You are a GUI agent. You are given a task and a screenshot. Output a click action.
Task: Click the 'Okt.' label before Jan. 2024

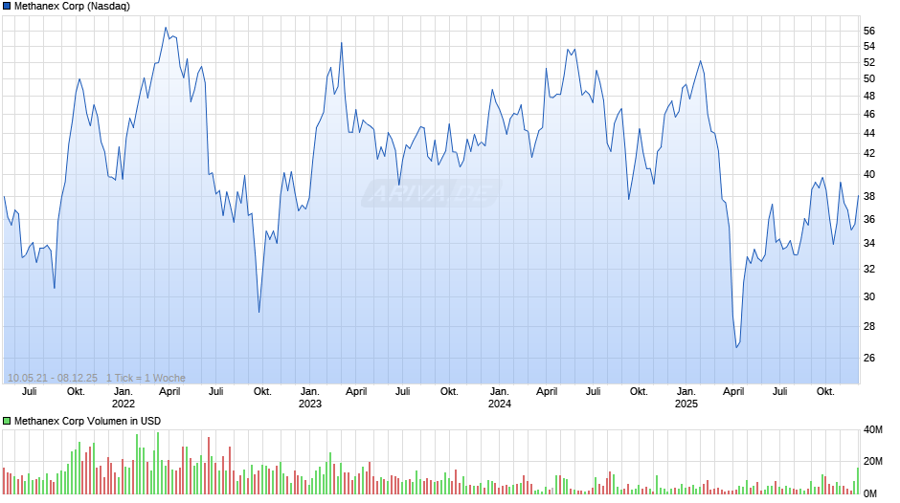[449, 392]
